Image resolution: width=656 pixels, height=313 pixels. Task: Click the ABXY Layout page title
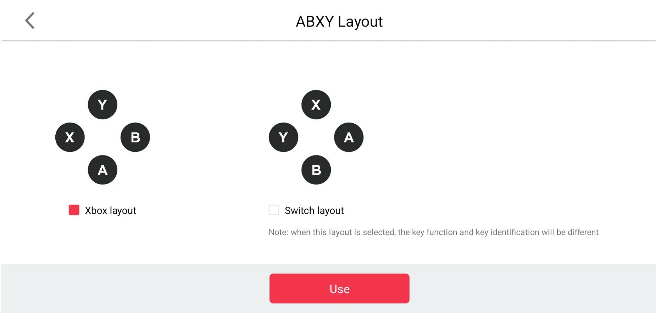pyautogui.click(x=339, y=22)
